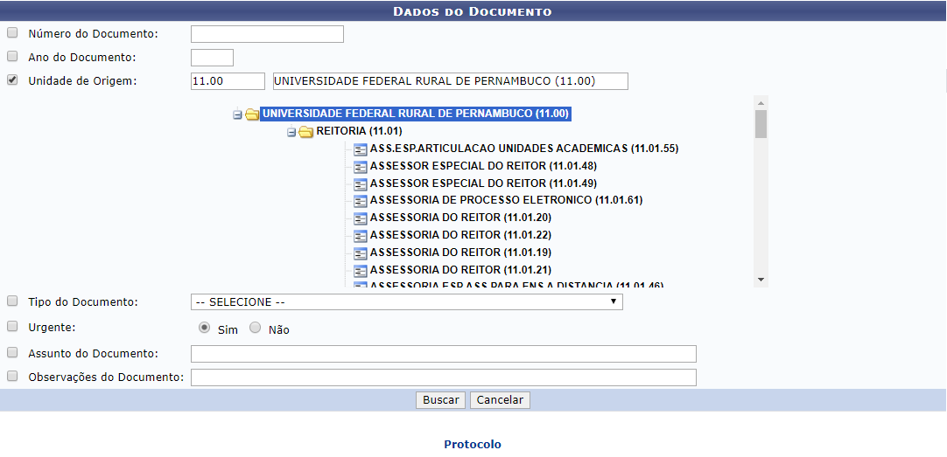Click the Não label next to Urgente
The image size is (947, 457).
pos(279,329)
